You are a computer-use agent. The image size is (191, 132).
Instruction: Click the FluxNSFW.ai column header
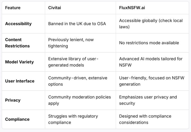(x=132, y=8)
